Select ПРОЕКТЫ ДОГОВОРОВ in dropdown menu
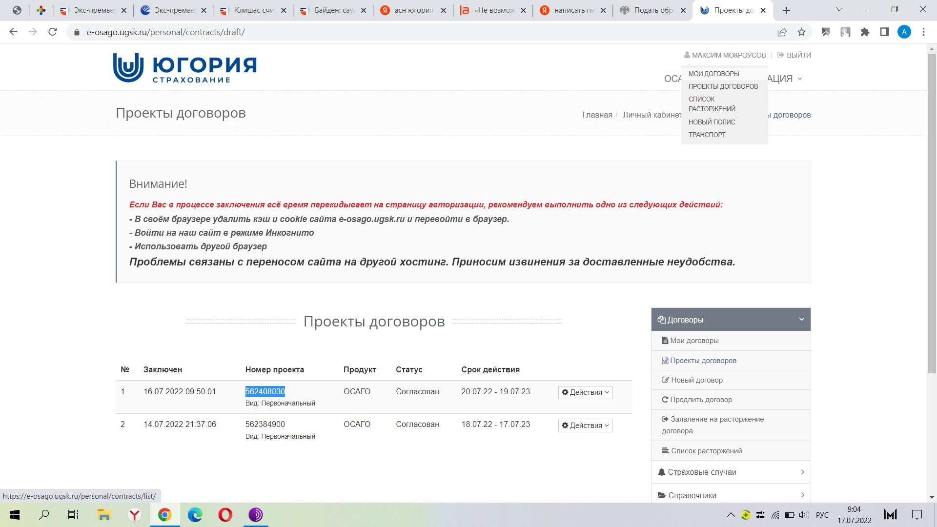The image size is (937, 527). tap(723, 86)
